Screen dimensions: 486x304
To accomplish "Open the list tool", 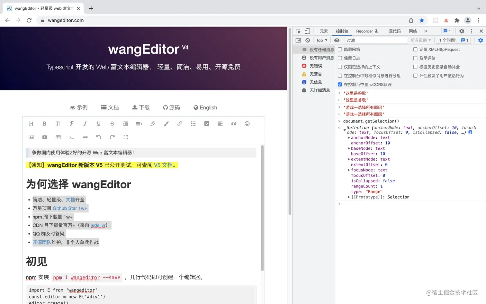I will (193, 124).
